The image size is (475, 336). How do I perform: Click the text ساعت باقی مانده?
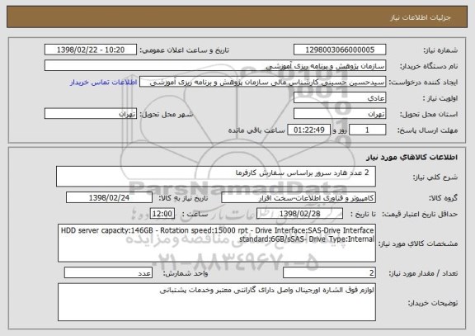coord(256,130)
